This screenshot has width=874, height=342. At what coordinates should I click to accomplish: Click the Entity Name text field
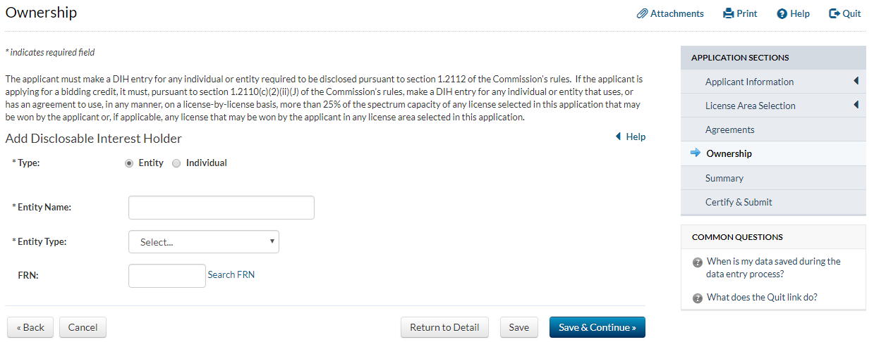point(221,208)
